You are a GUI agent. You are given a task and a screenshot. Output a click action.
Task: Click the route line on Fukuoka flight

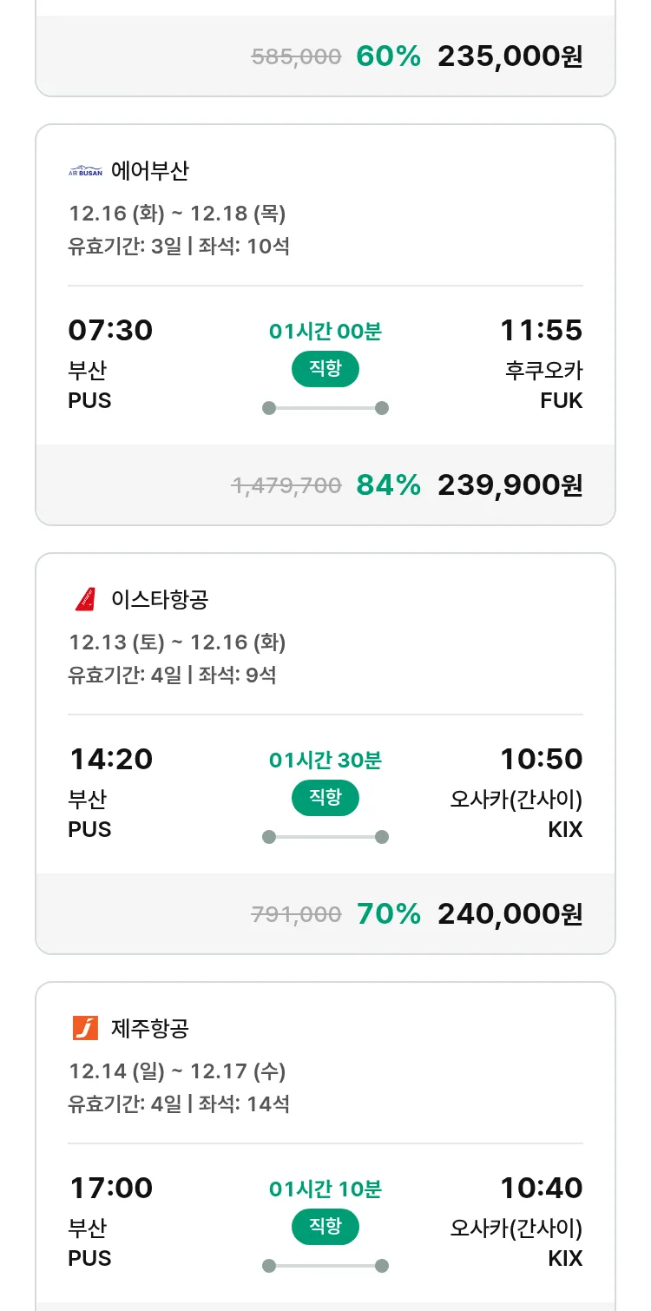click(x=325, y=408)
